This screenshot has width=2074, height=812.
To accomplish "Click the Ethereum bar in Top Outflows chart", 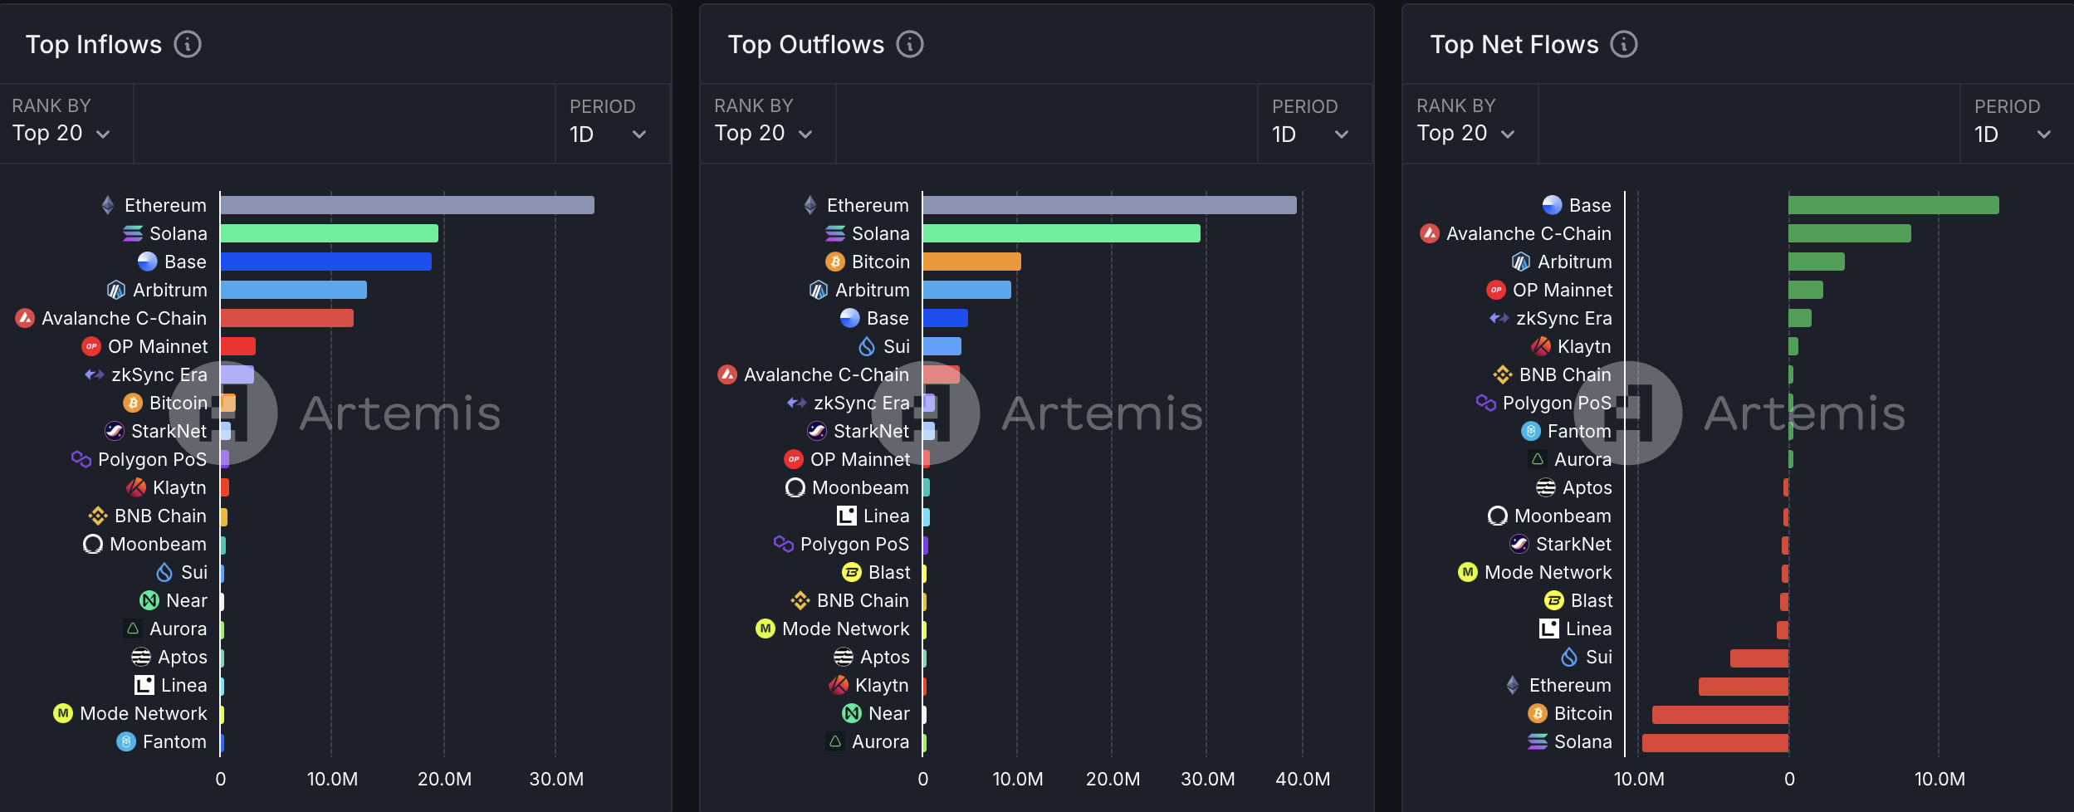I will click(x=1109, y=205).
